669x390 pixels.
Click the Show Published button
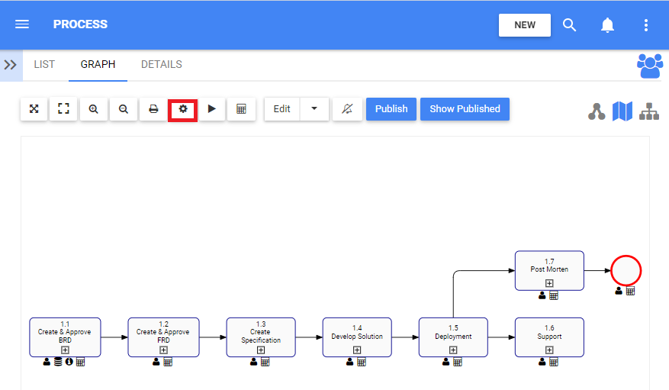(x=465, y=109)
